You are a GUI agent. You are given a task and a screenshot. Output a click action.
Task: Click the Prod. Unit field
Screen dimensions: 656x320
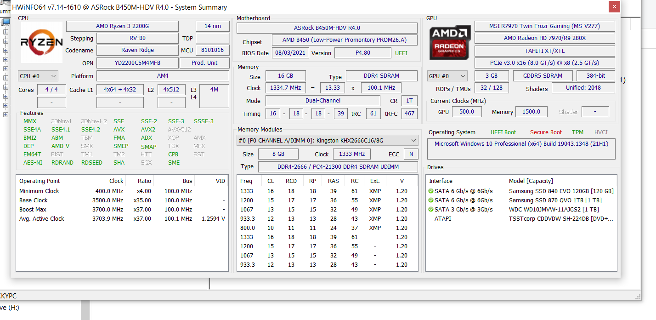[204, 63]
